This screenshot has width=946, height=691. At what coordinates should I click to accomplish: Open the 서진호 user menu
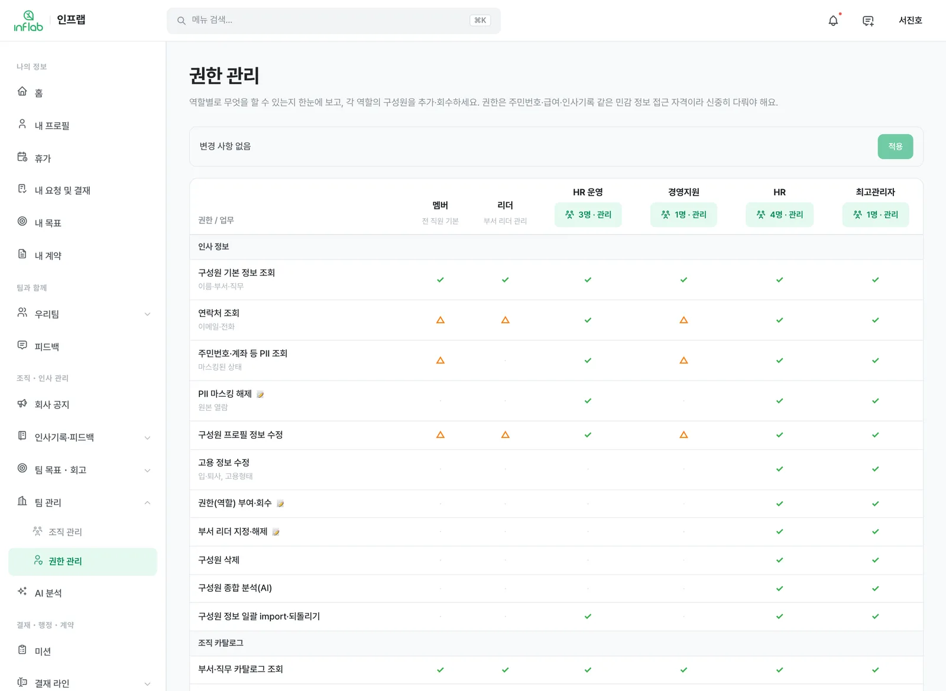click(x=911, y=21)
